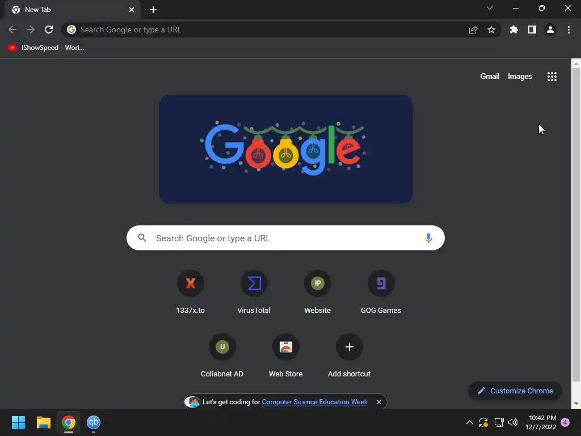Open the Computer Science Education Week link

[314, 402]
